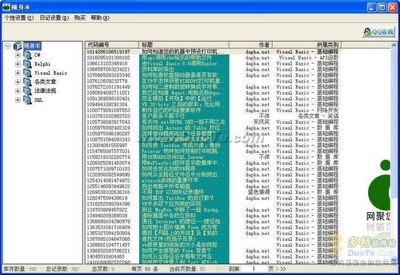Collapse the 随身本 root node
Image resolution: width=400 pixels, height=275 pixels.
(7, 46)
